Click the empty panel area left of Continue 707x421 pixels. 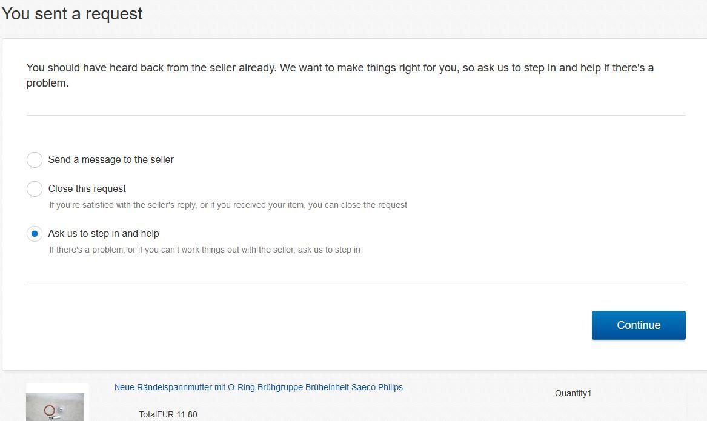point(303,325)
